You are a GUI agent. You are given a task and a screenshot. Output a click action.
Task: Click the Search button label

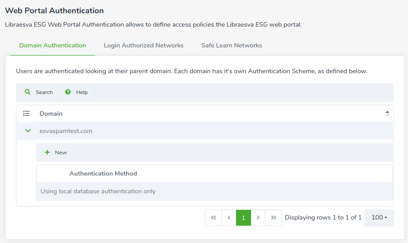44,92
